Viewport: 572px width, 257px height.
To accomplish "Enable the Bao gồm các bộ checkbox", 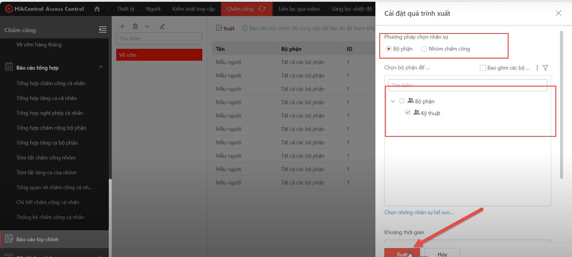I will point(483,68).
